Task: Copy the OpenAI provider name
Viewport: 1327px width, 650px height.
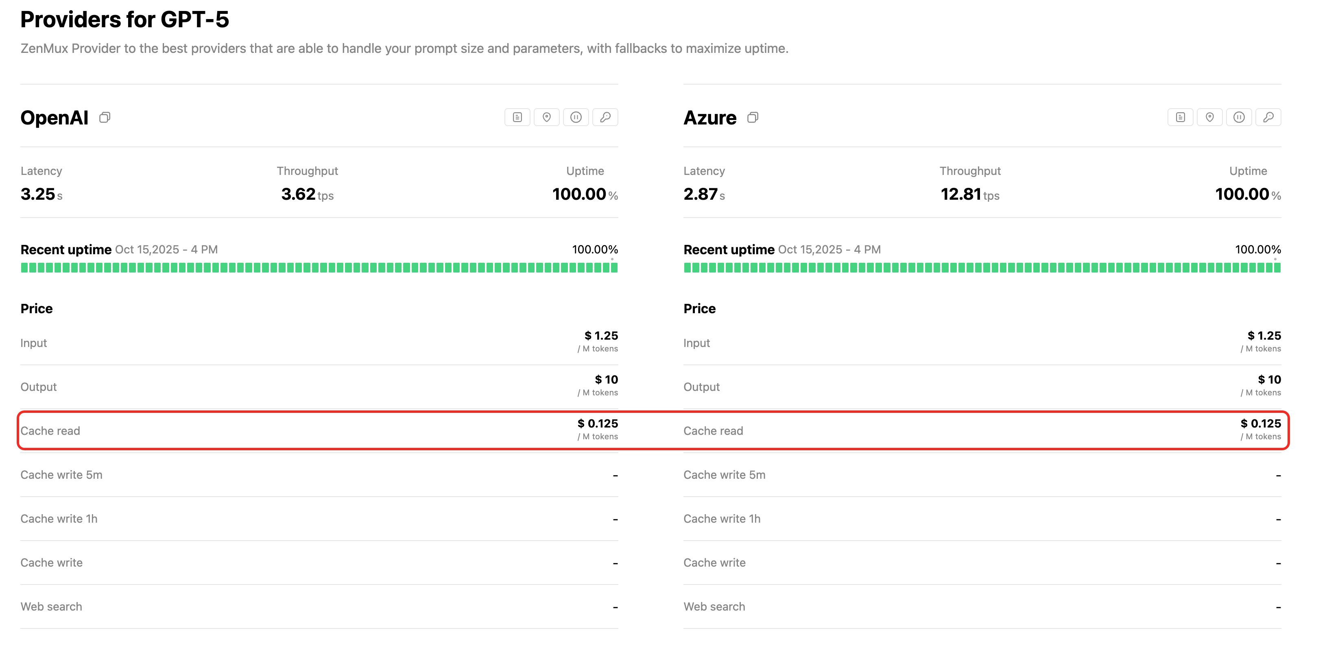Action: click(105, 118)
